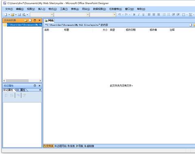
Task: Open the style dropdown in formatting toolbar
Action: 41,15
